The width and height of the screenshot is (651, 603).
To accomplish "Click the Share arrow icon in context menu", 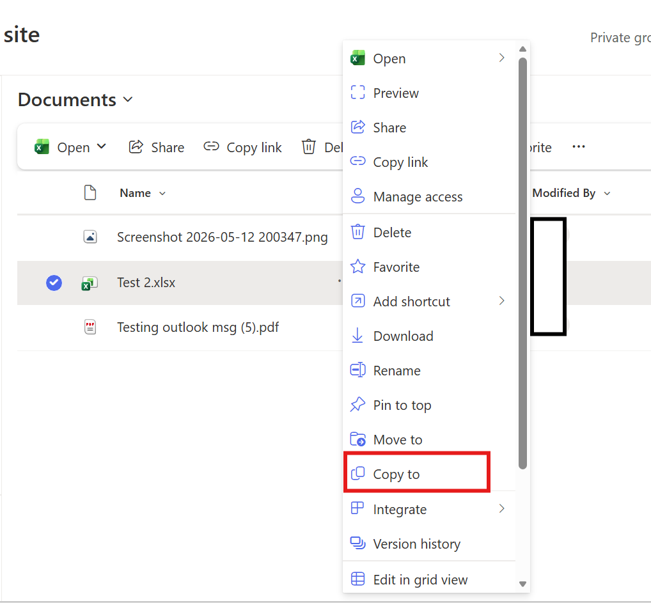I will pyautogui.click(x=357, y=127).
